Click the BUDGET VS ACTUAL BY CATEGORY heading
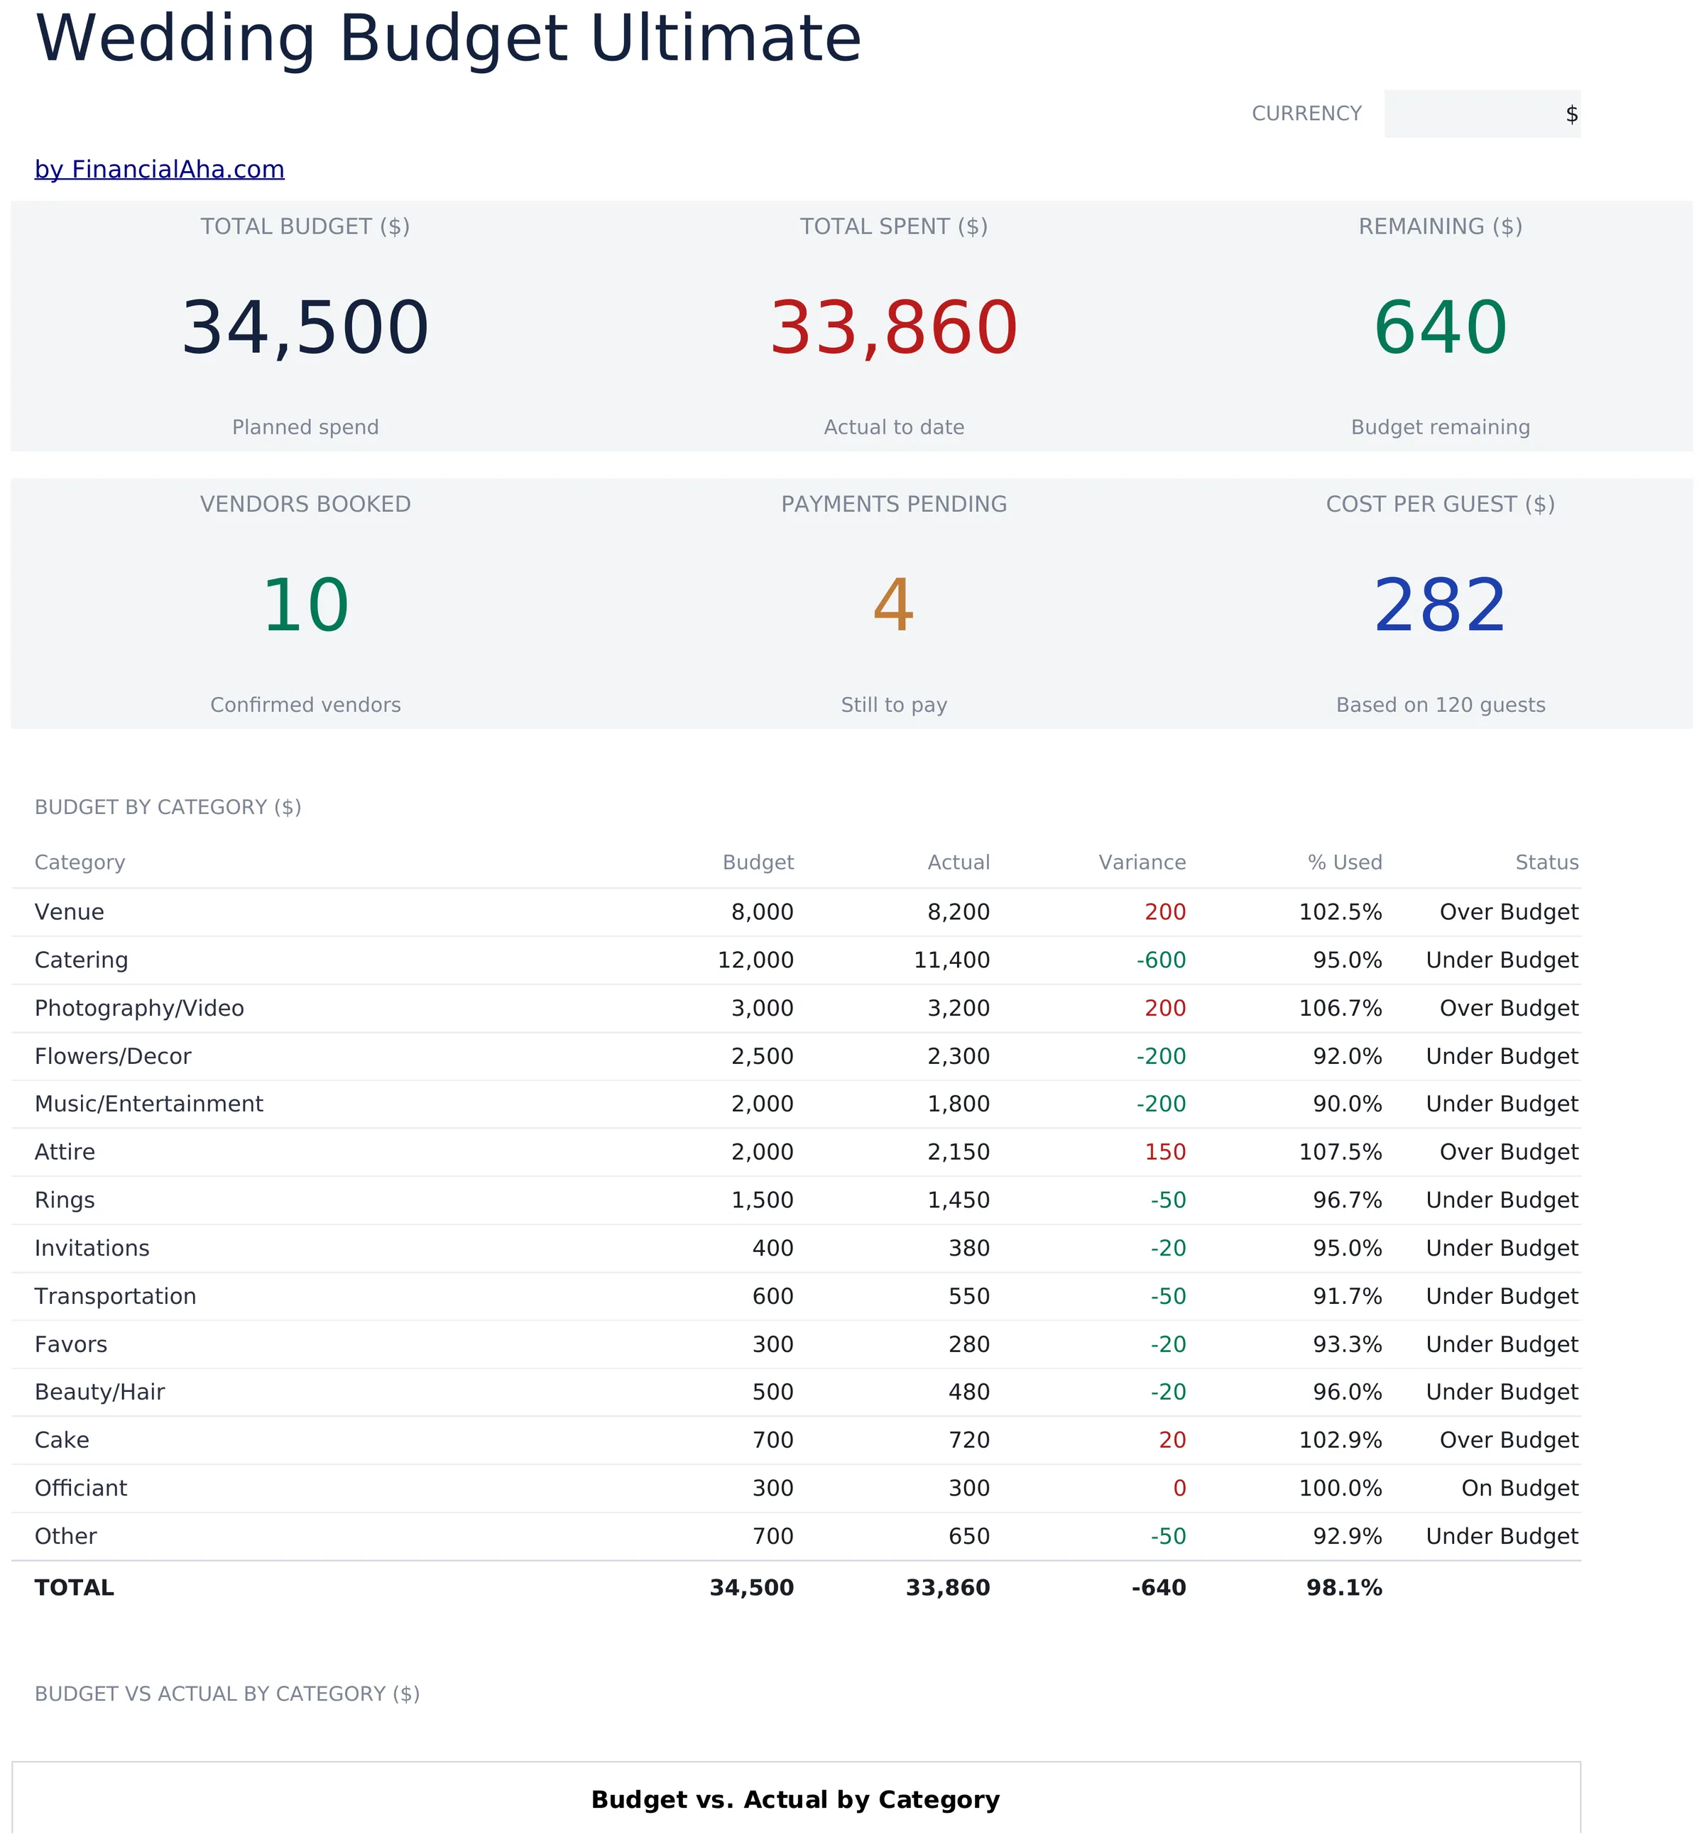 pyautogui.click(x=226, y=1694)
